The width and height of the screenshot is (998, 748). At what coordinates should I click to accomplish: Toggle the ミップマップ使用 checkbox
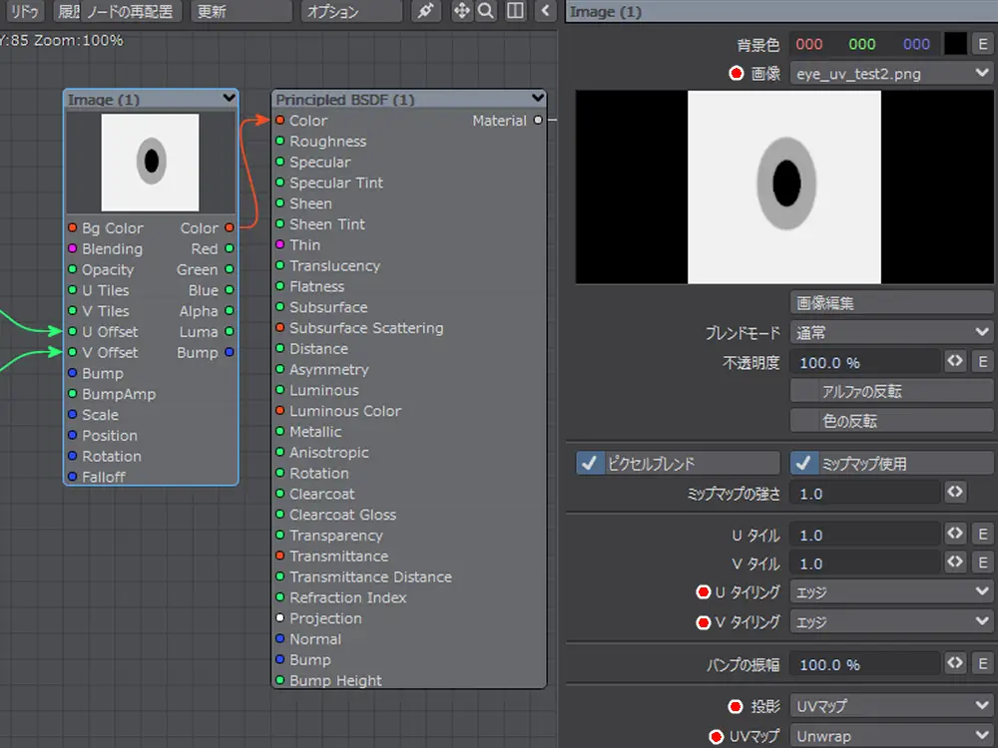pos(803,464)
